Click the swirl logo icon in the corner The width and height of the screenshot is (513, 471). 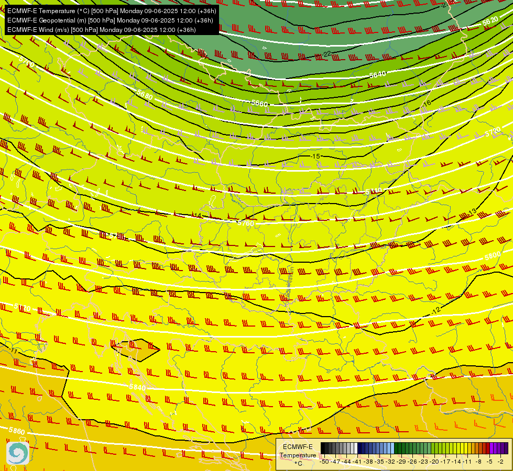[18, 453]
